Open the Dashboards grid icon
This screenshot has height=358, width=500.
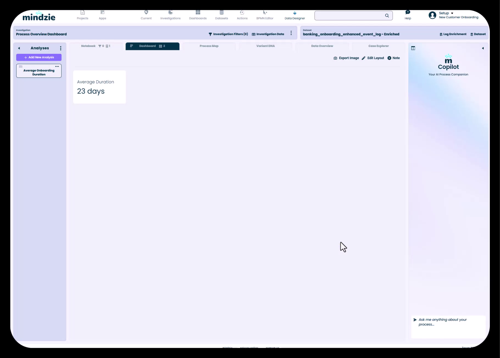pyautogui.click(x=198, y=13)
